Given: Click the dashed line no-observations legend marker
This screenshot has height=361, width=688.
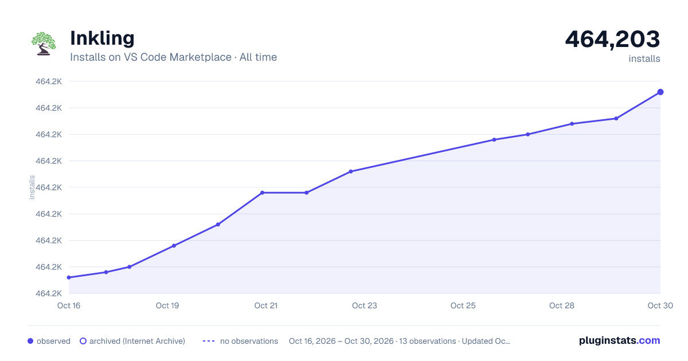Looking at the screenshot, I should coord(209,341).
